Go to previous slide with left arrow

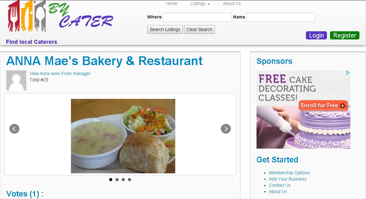[x=14, y=129]
